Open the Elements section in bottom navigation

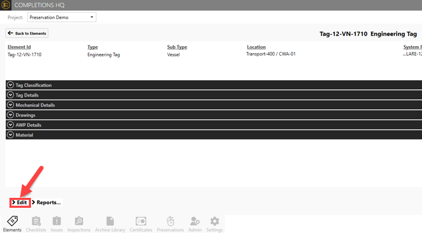[x=12, y=224]
